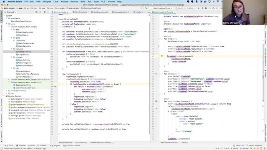Open the device selector dropdown

point(185,8)
